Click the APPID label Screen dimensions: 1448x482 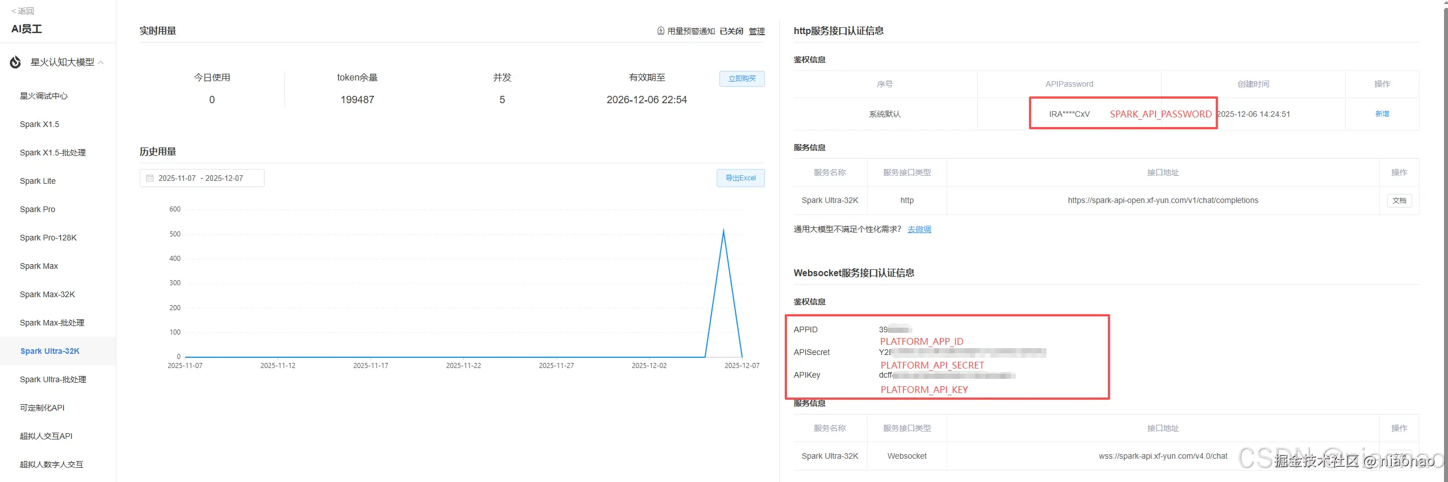point(805,329)
